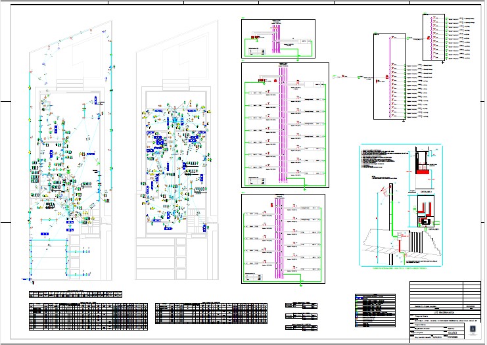Click the magenta busbar in the bottom single-line diagram
Image resolution: width=487 pixels, height=345 pixels.
(x=279, y=238)
